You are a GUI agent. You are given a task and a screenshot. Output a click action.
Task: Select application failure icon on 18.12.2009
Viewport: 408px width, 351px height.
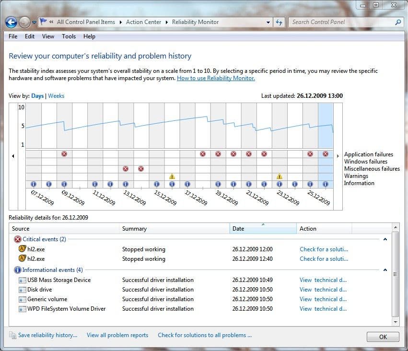coord(203,154)
